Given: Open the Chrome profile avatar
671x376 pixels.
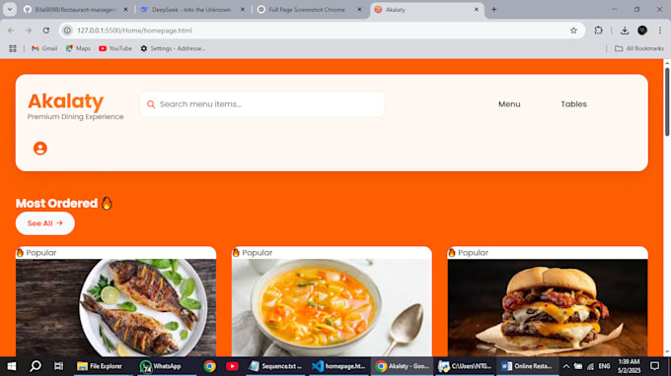Looking at the screenshot, I should point(642,31).
